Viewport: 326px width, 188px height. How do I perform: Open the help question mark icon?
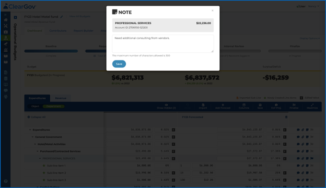(x=6, y=181)
